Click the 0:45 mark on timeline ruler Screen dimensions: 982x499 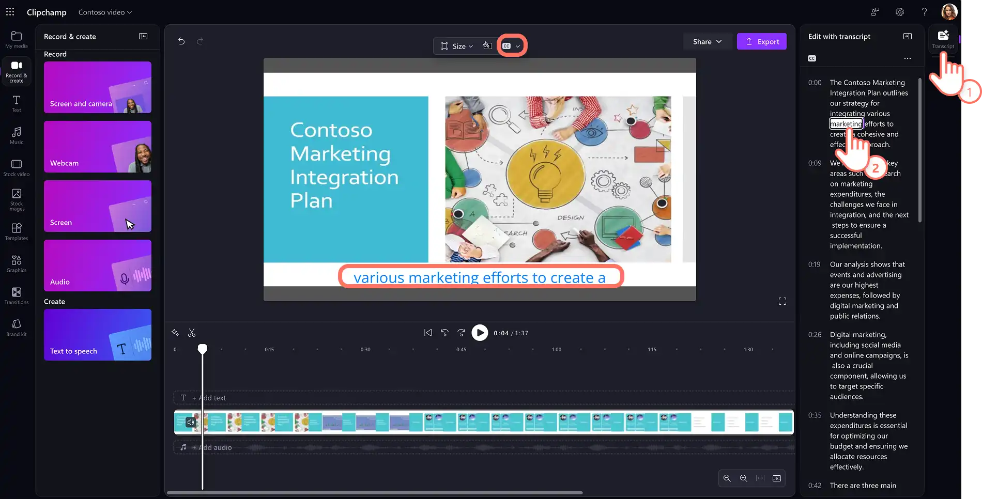(x=462, y=350)
